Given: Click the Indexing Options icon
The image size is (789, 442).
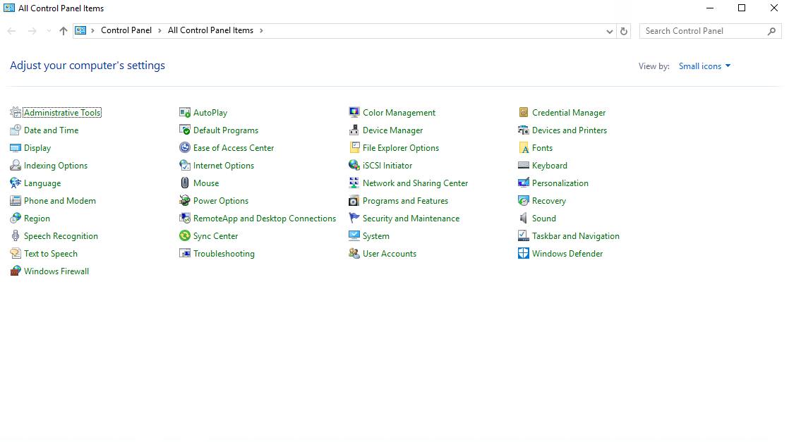Looking at the screenshot, I should [16, 166].
